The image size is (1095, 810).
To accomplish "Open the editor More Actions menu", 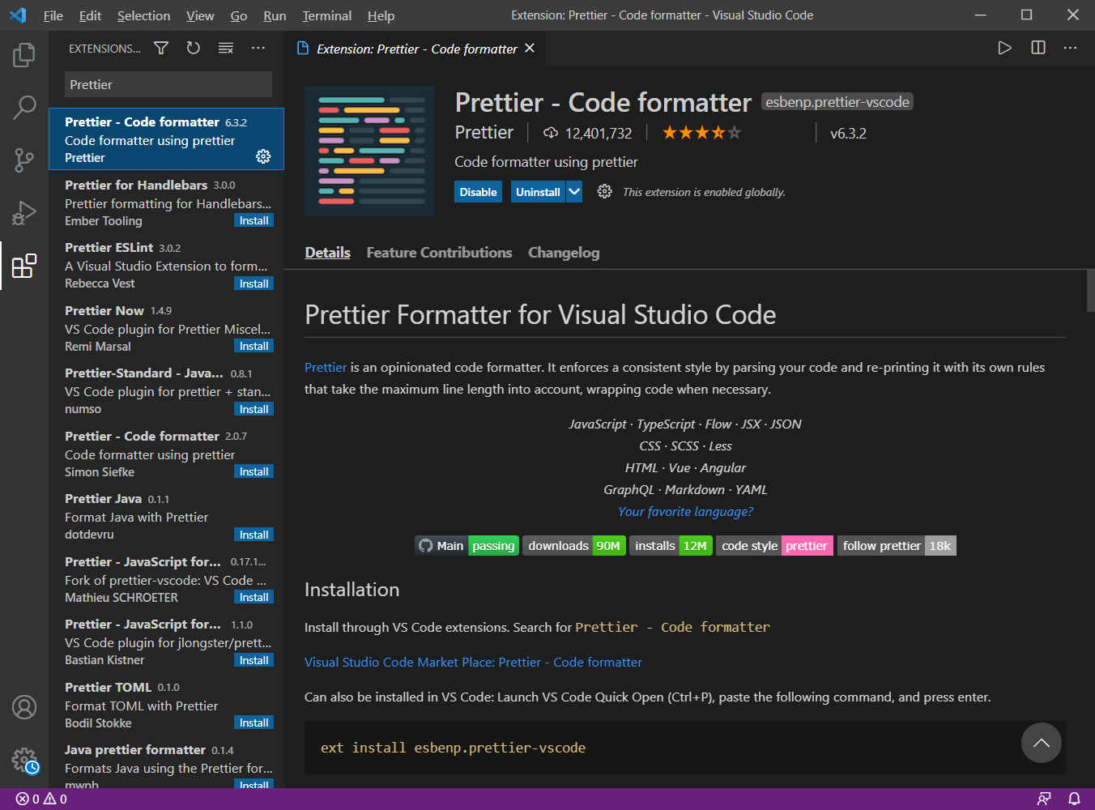I will coord(1070,48).
